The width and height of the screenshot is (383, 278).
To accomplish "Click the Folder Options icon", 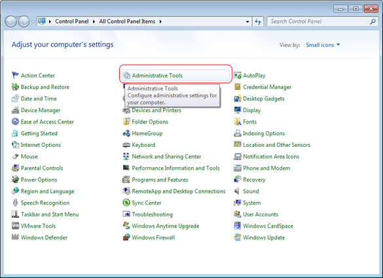I will pos(126,121).
